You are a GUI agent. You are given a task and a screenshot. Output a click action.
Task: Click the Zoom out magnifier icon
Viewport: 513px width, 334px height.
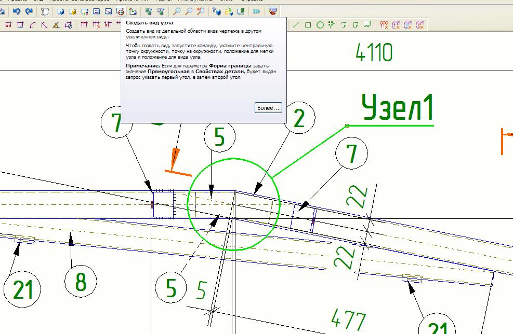click(x=189, y=11)
